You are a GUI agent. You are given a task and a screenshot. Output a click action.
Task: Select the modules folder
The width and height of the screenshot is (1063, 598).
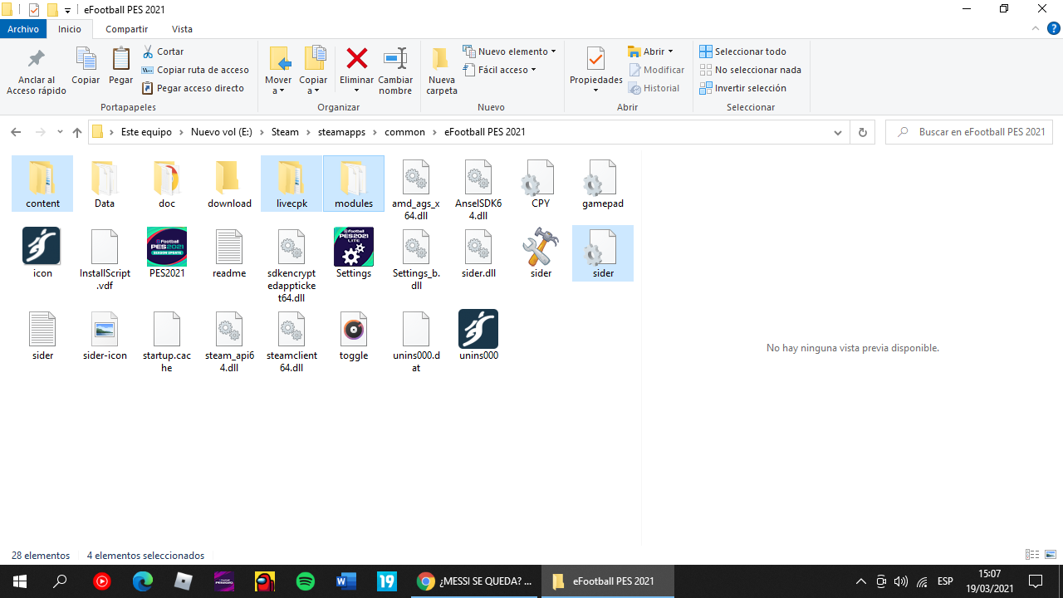pyautogui.click(x=354, y=184)
